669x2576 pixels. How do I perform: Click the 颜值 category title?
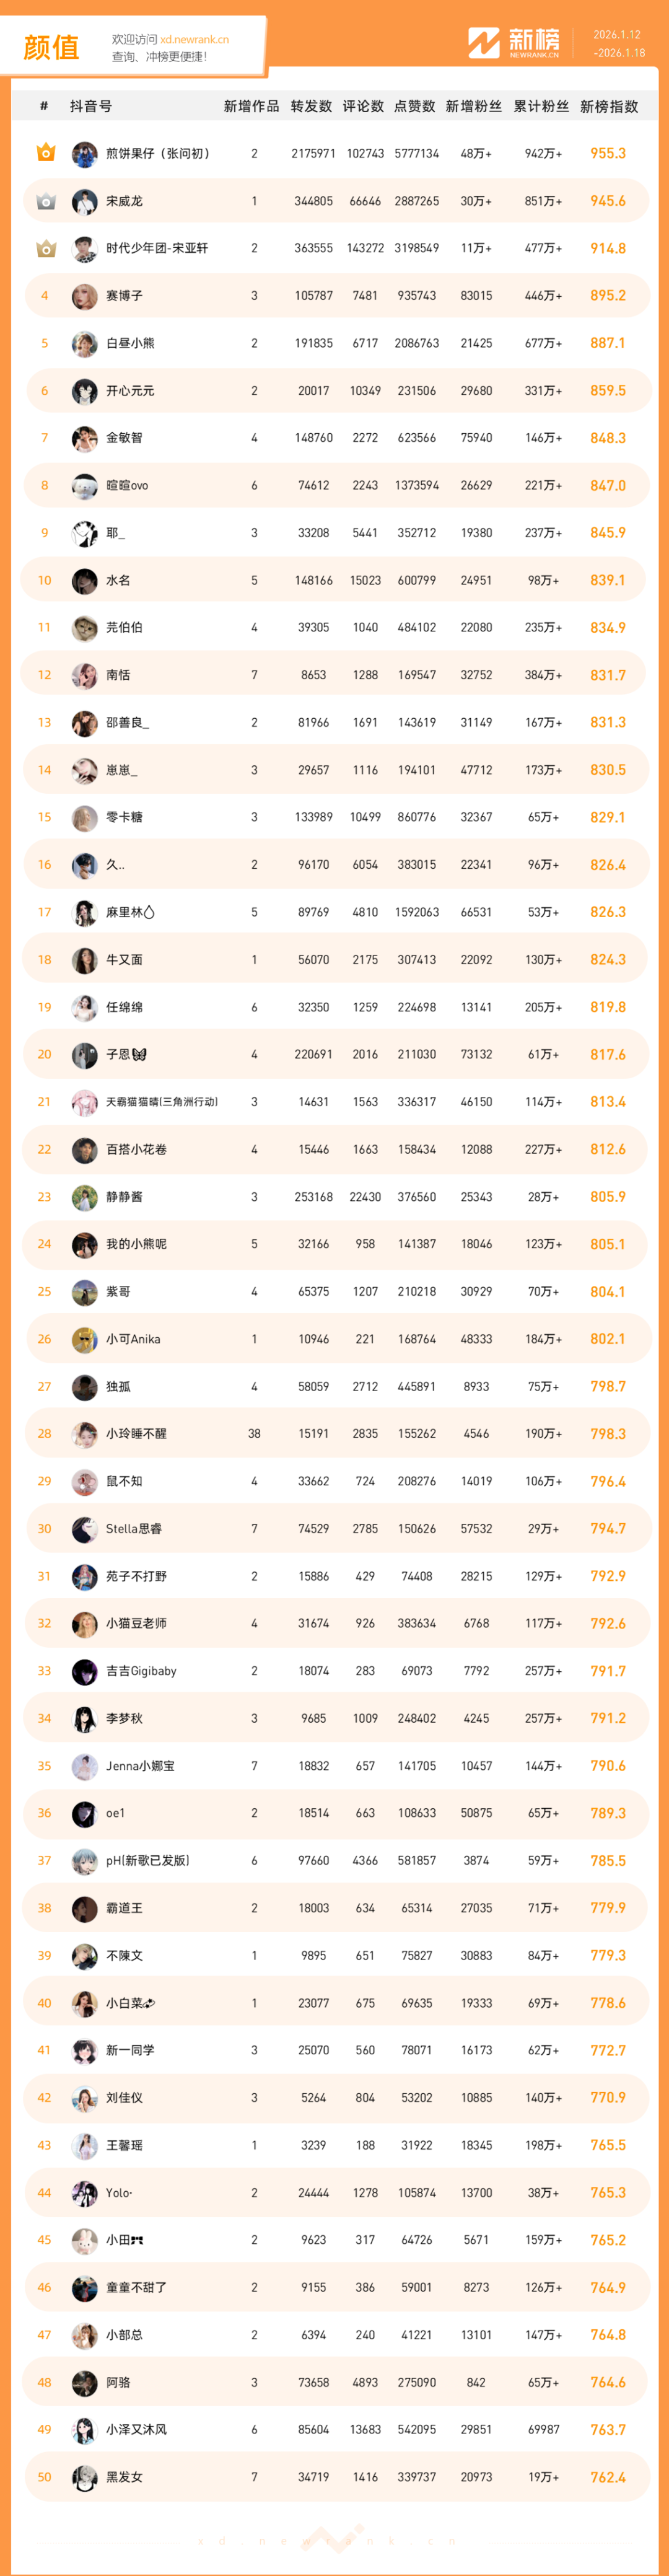click(51, 47)
